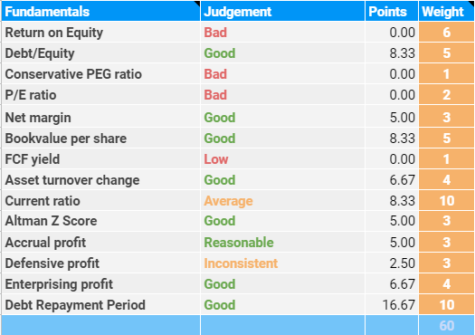Select the Weight column header
The image size is (475, 335).
tap(446, 11)
